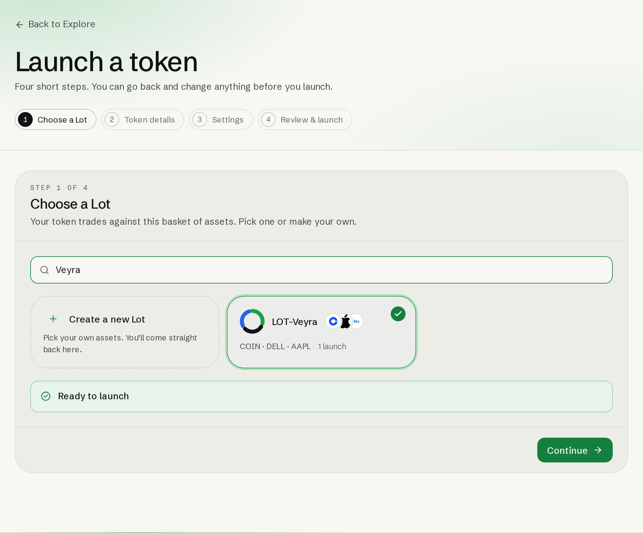Open the Token details step
This screenshot has width=643, height=533.
pos(143,119)
